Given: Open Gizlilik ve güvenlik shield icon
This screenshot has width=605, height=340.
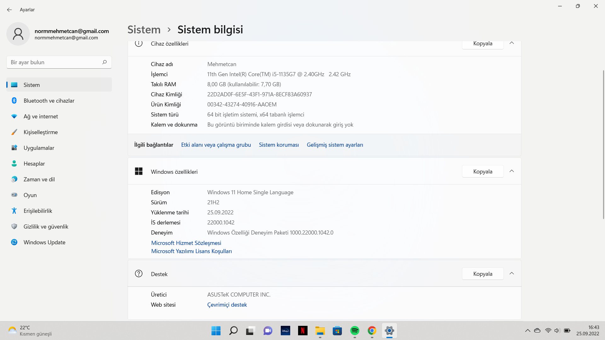Looking at the screenshot, I should click(14, 227).
